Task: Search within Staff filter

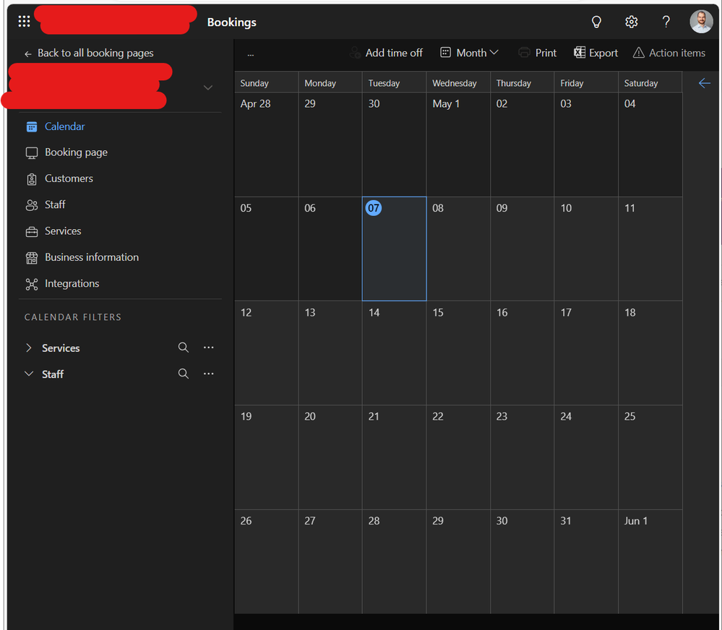Action: (x=184, y=374)
